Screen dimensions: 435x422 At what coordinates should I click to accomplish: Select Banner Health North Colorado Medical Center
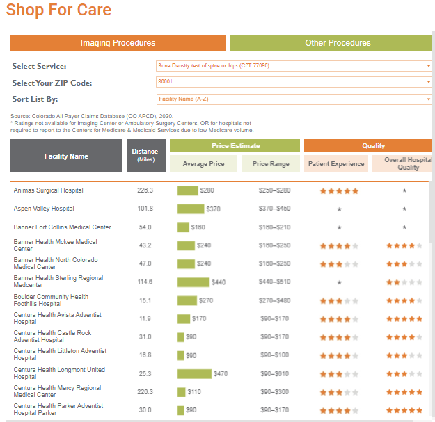point(56,263)
